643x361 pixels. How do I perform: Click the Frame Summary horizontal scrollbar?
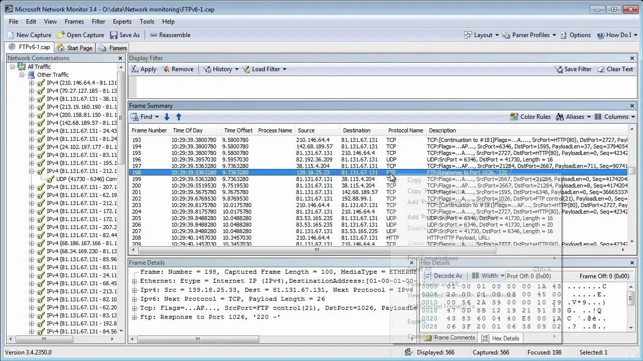(x=317, y=250)
